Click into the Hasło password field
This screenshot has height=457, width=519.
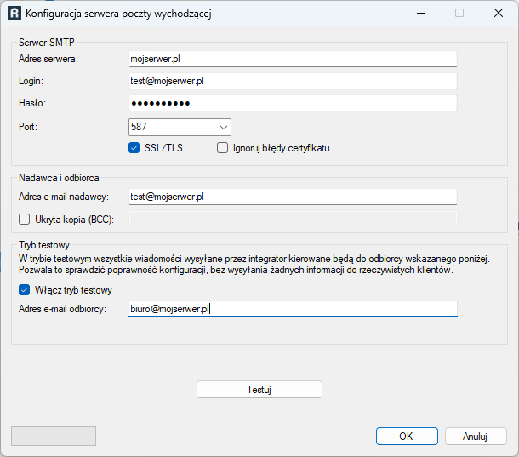click(x=292, y=103)
